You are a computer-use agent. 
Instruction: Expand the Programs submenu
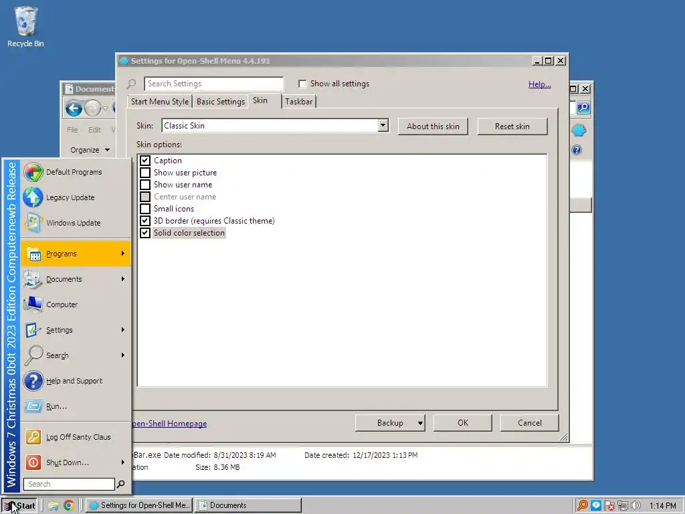click(x=123, y=254)
